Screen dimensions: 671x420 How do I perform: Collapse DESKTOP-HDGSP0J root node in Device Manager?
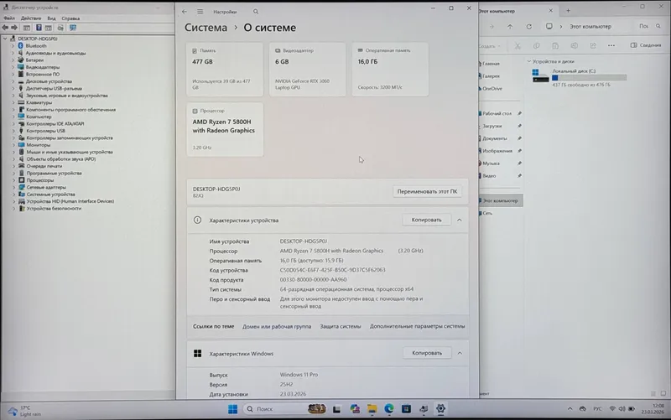(x=5, y=39)
